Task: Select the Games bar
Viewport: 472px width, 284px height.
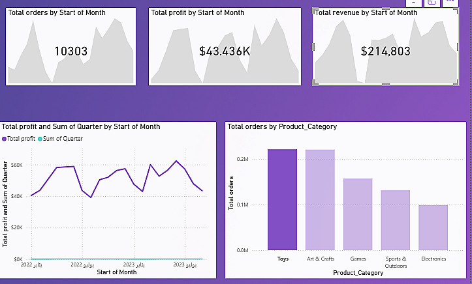Action: pos(358,214)
